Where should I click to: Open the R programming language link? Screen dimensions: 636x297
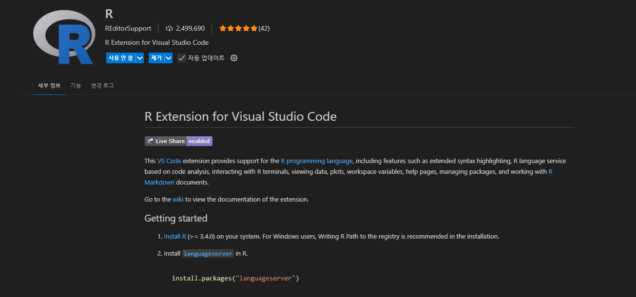point(316,161)
